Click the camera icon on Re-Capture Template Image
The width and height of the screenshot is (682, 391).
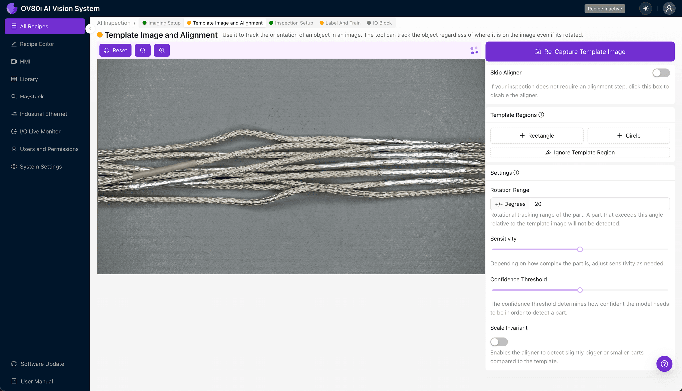pos(538,52)
